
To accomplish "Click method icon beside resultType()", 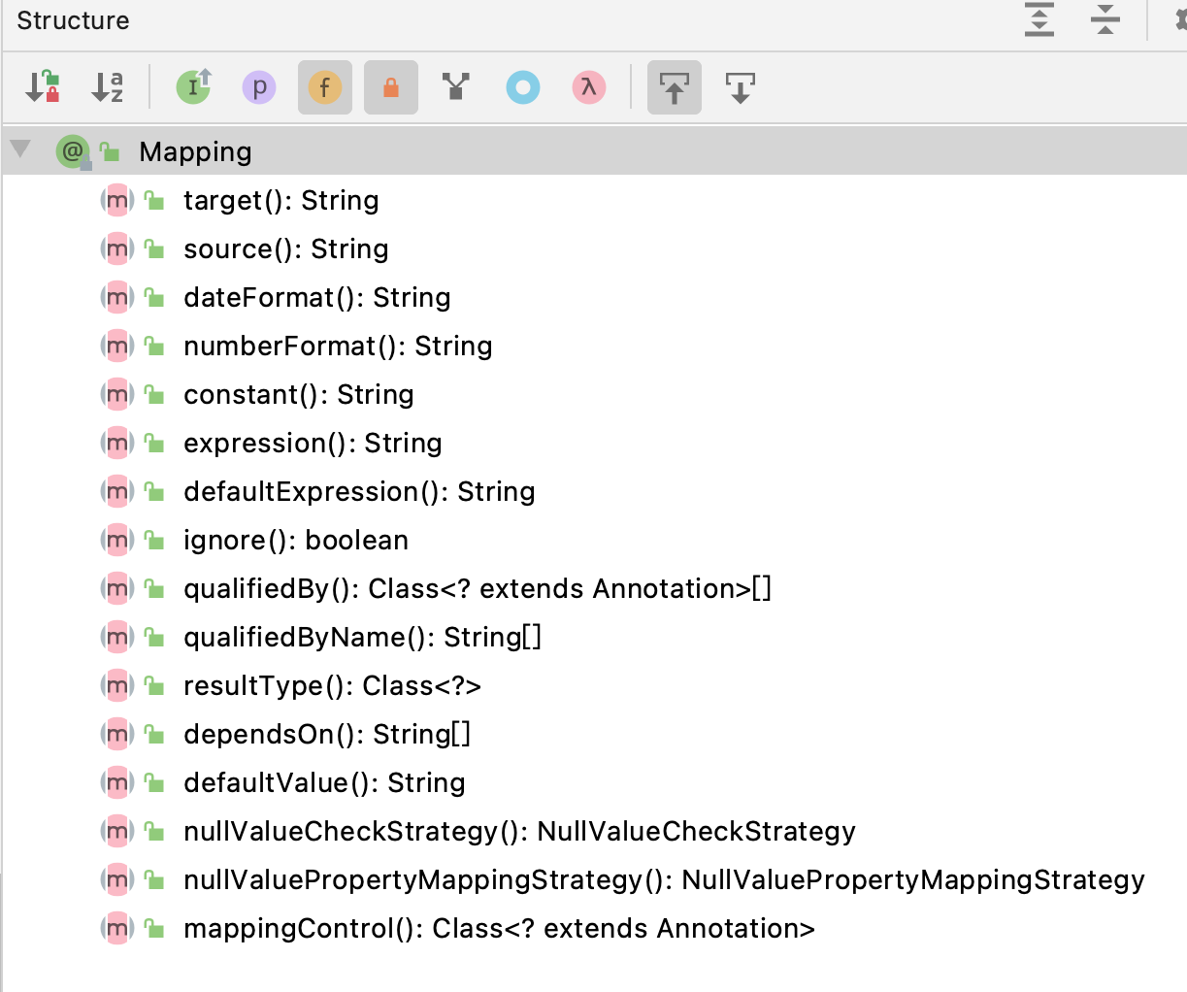I will point(117,686).
